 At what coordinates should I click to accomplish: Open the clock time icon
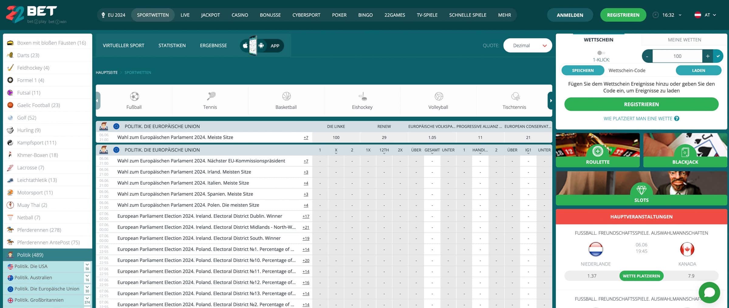pos(655,15)
